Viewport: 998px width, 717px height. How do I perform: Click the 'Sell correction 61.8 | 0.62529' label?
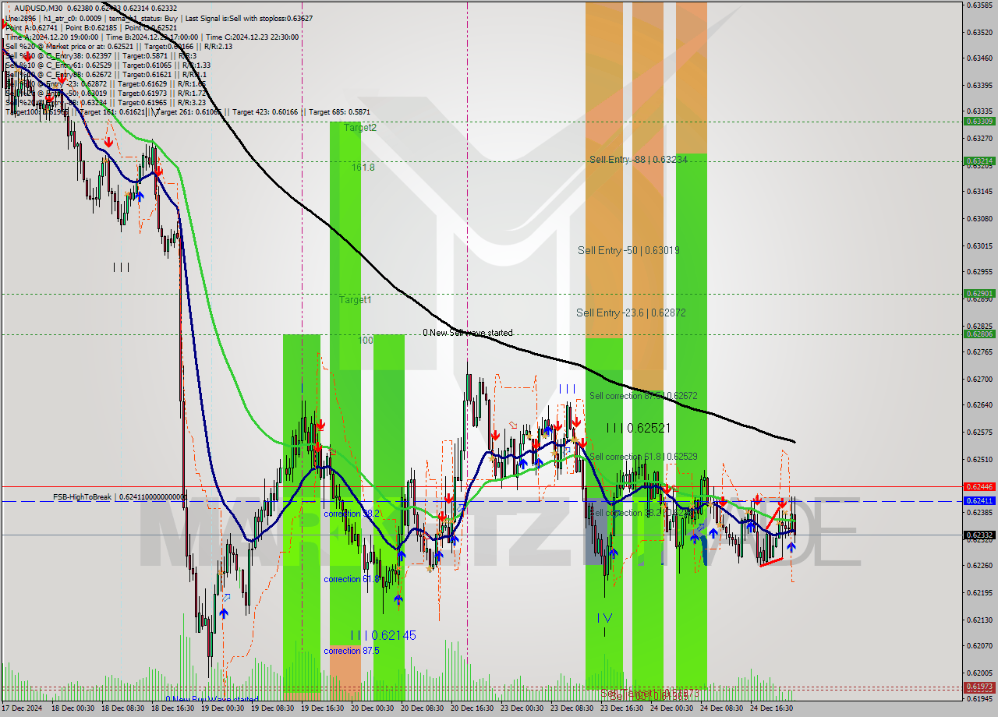tap(643, 457)
